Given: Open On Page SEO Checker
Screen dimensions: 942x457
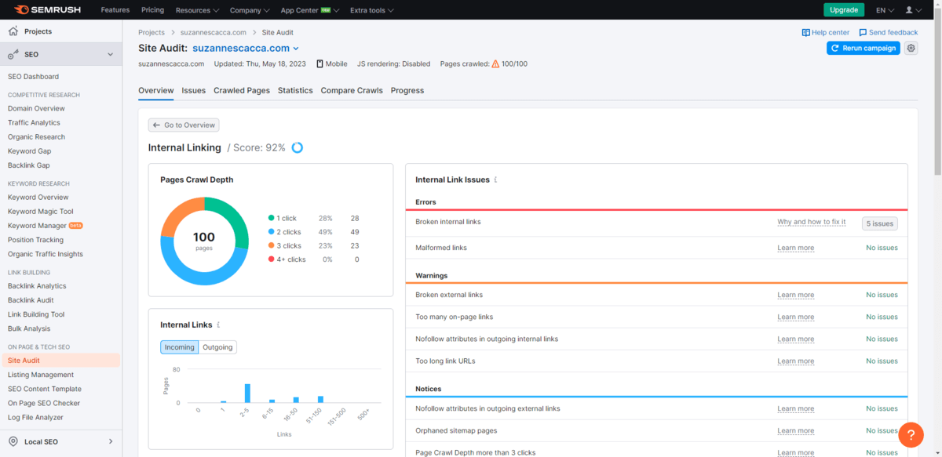Looking at the screenshot, I should [44, 404].
